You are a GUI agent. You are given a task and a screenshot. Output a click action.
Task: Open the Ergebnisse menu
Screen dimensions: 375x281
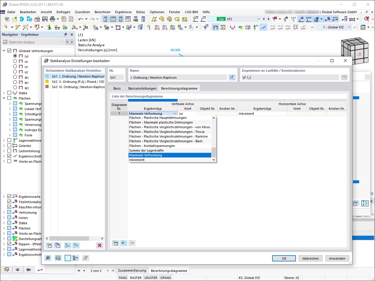pyautogui.click(x=123, y=12)
